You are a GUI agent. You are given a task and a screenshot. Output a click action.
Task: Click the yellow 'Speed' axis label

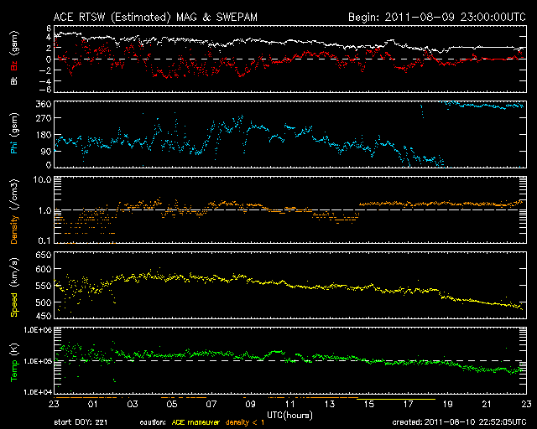click(x=14, y=305)
